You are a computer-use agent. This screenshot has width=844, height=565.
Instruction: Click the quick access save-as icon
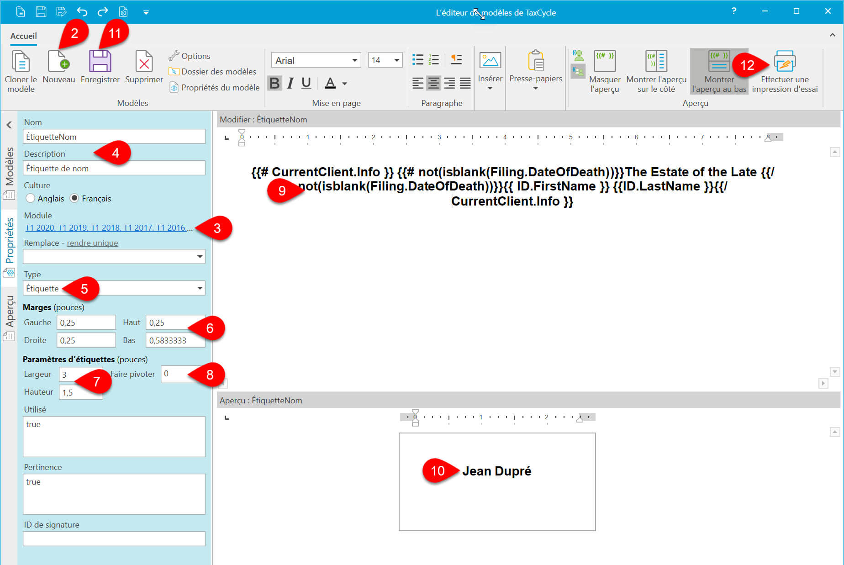(x=61, y=12)
